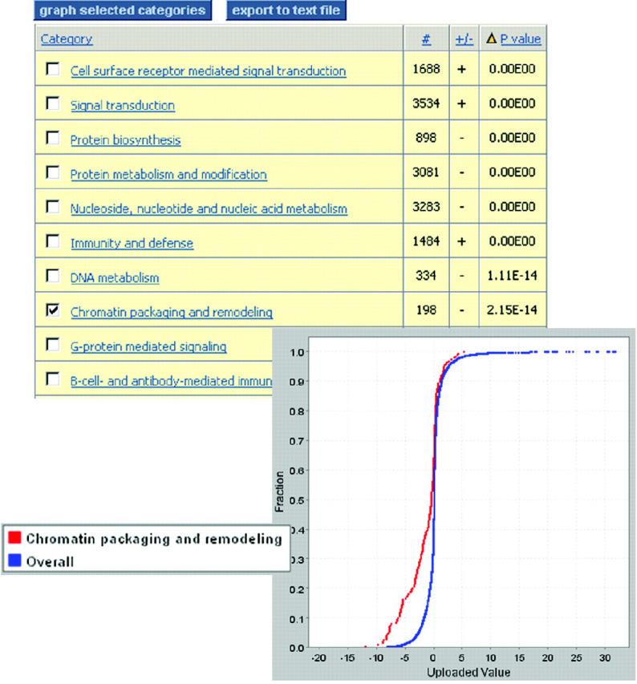
Task: Follow the Nucleoside, nucleotide and nucleic acid metabolism link
Action: click(x=209, y=208)
